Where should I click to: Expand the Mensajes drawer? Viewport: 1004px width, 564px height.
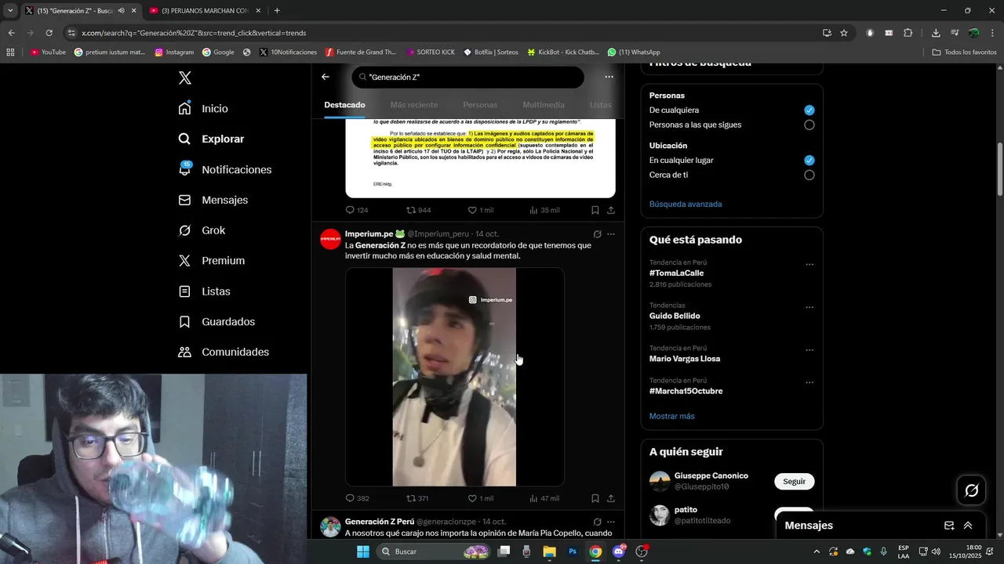coord(968,526)
